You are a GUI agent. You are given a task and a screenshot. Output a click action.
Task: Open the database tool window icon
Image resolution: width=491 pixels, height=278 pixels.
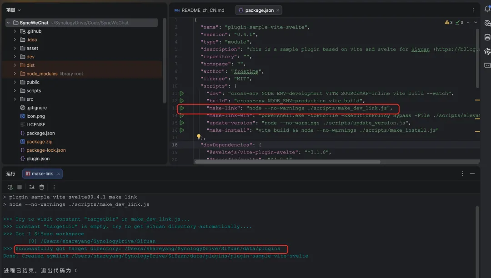coord(487,37)
